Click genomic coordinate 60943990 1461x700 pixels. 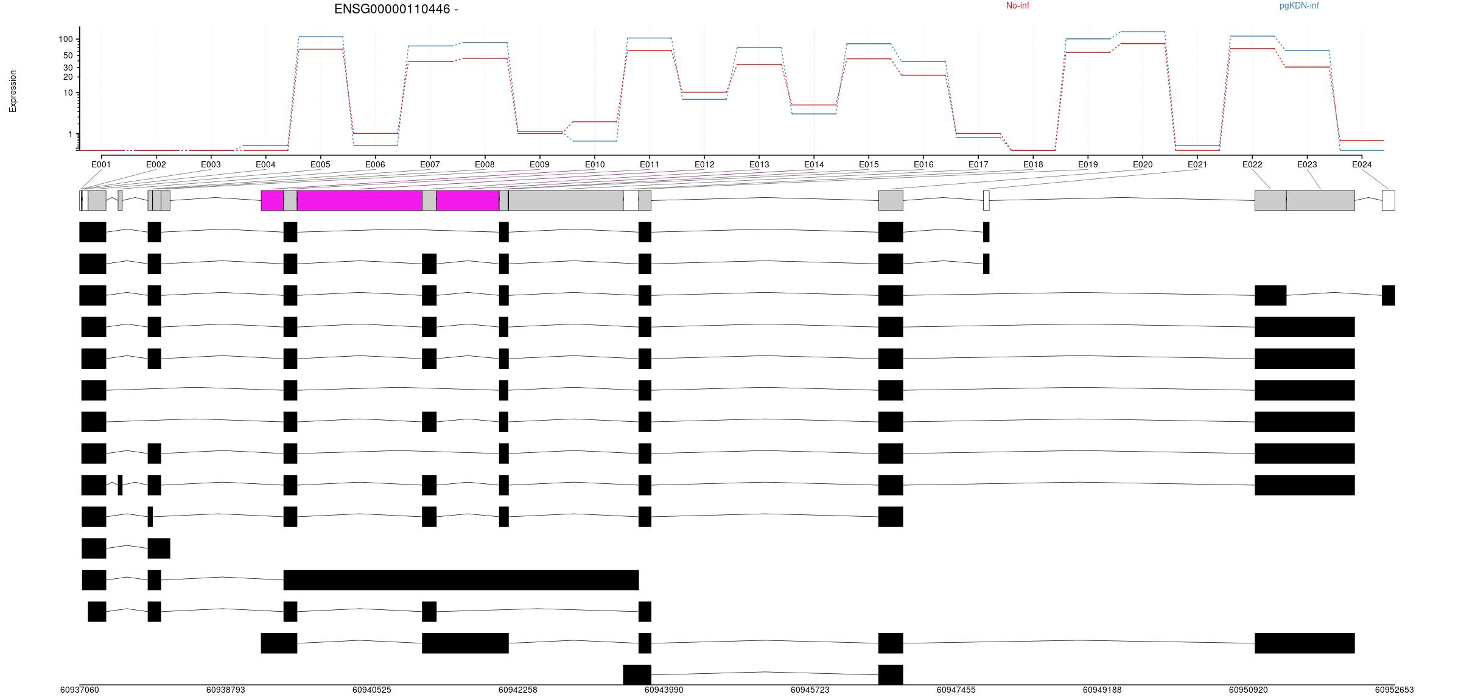pos(664,690)
